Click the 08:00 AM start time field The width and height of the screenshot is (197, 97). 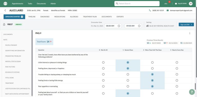click(x=113, y=26)
